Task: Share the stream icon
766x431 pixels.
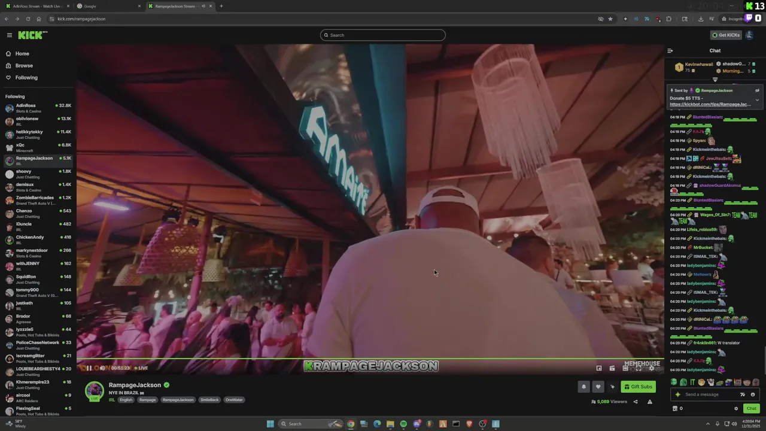Action: [636, 402]
